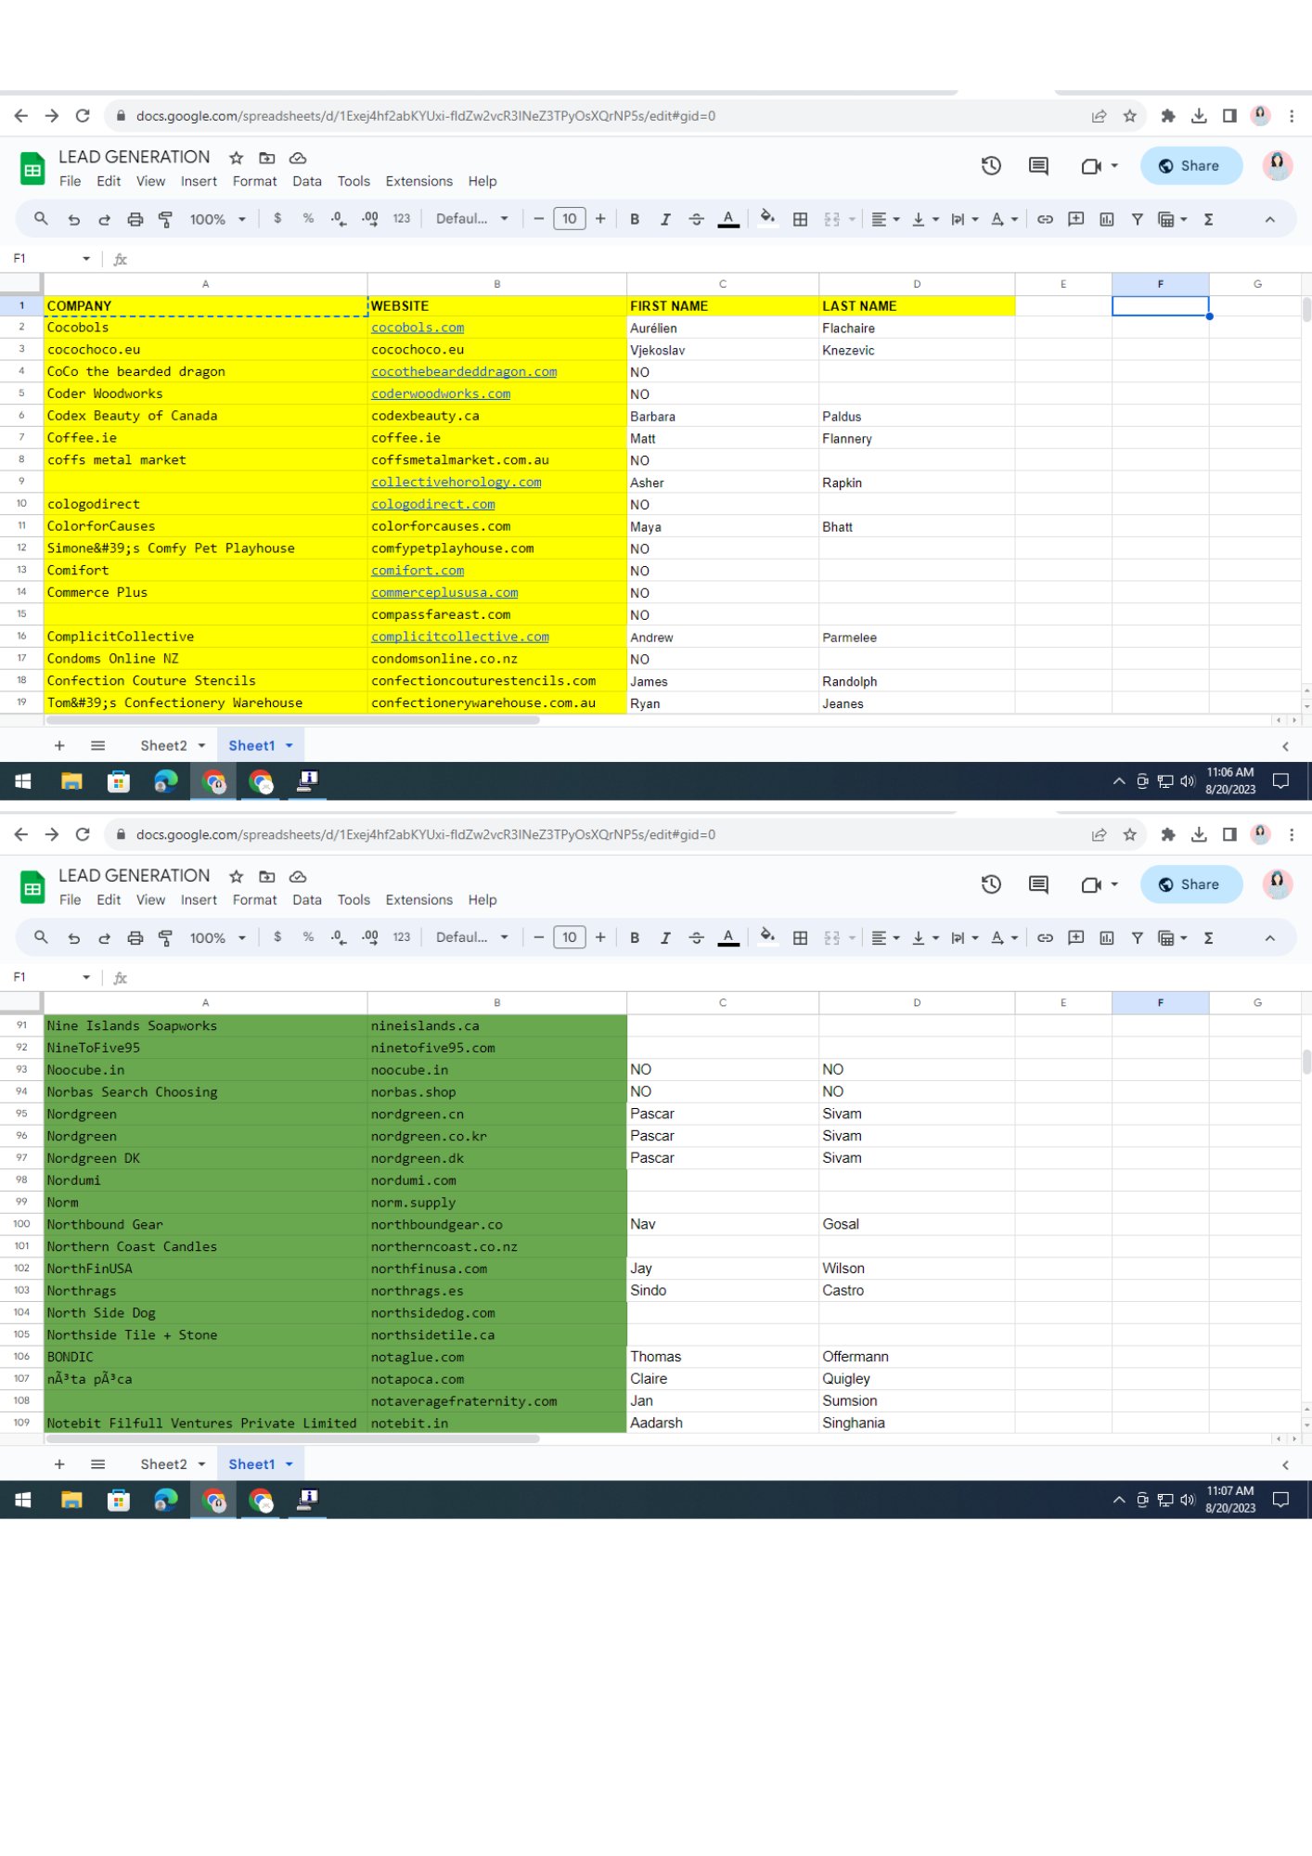Open the commerceplususa.com link

tap(444, 592)
